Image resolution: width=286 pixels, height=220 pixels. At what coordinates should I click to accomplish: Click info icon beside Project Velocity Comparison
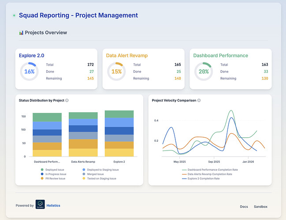199,100
